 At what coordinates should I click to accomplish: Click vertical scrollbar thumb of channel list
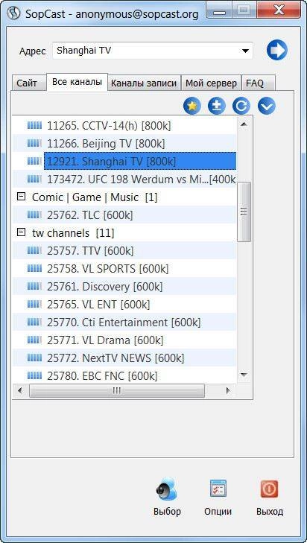[244, 212]
